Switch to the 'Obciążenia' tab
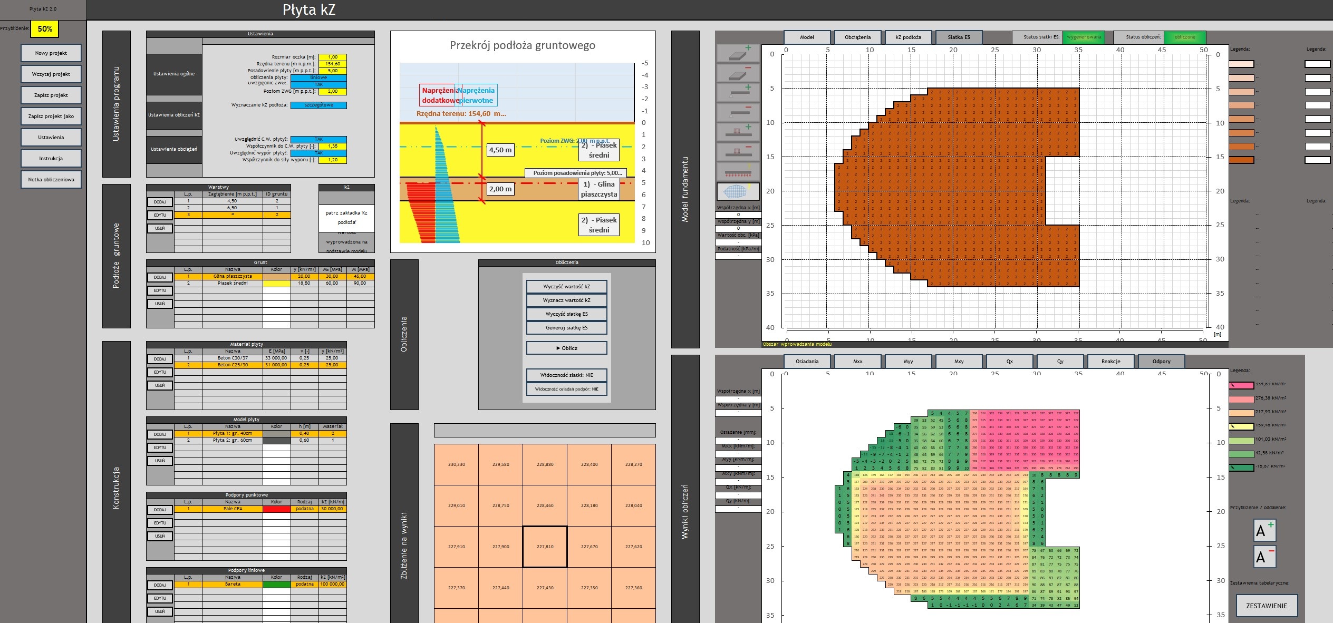Screen dimensions: 1333x623 [857, 37]
